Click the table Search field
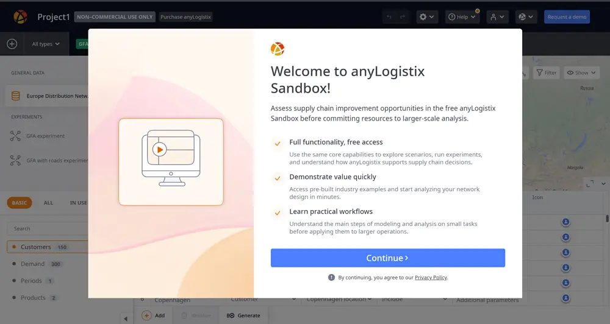The image size is (610, 324). (48, 228)
